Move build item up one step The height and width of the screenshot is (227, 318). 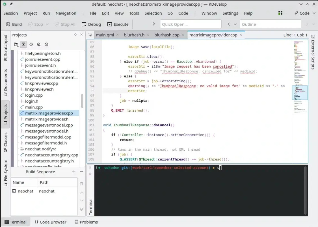click(x=81, y=193)
